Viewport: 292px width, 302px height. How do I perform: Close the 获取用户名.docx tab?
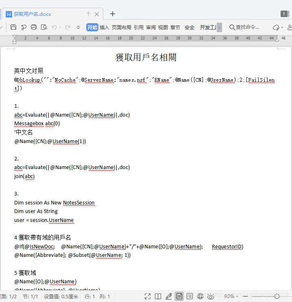tap(97, 14)
